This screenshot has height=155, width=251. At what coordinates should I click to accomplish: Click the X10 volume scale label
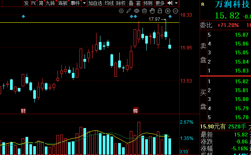click(x=184, y=152)
